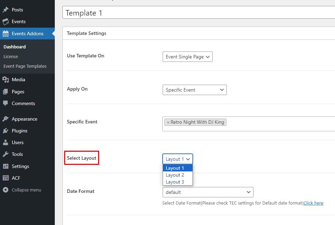Choose Layout 3 from the list

[175, 182]
